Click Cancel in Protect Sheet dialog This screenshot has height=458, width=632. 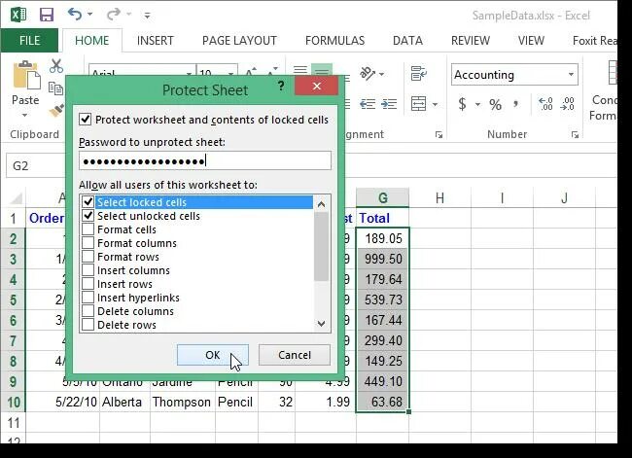pyautogui.click(x=295, y=355)
